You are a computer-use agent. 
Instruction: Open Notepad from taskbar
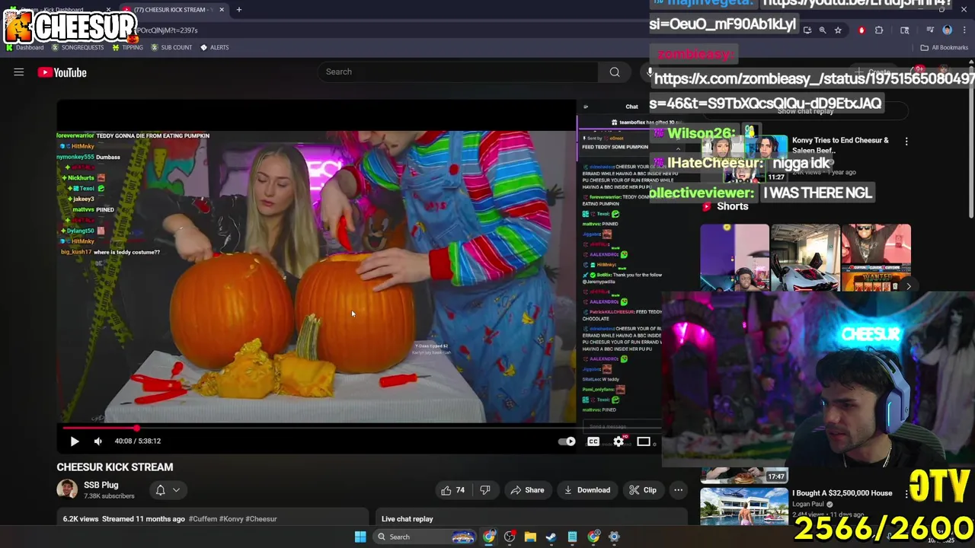(572, 537)
